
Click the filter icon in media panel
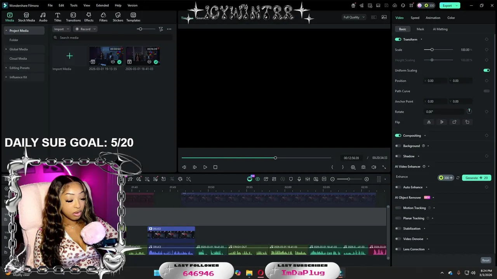(x=161, y=29)
